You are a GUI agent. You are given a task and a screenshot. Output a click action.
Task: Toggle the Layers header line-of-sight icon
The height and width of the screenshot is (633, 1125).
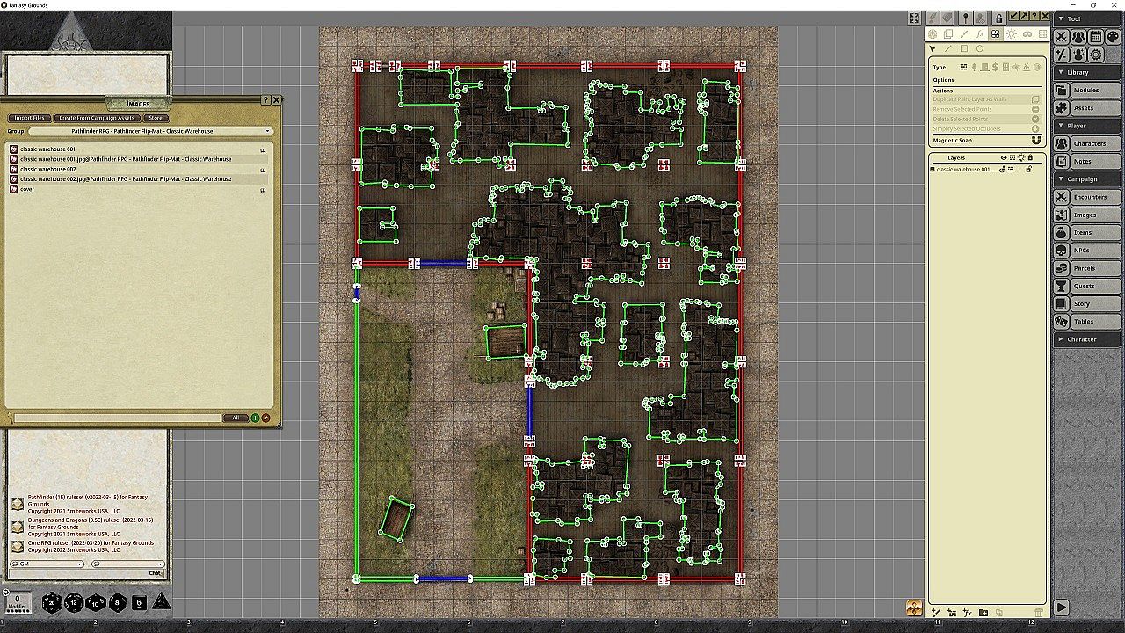coord(1012,158)
